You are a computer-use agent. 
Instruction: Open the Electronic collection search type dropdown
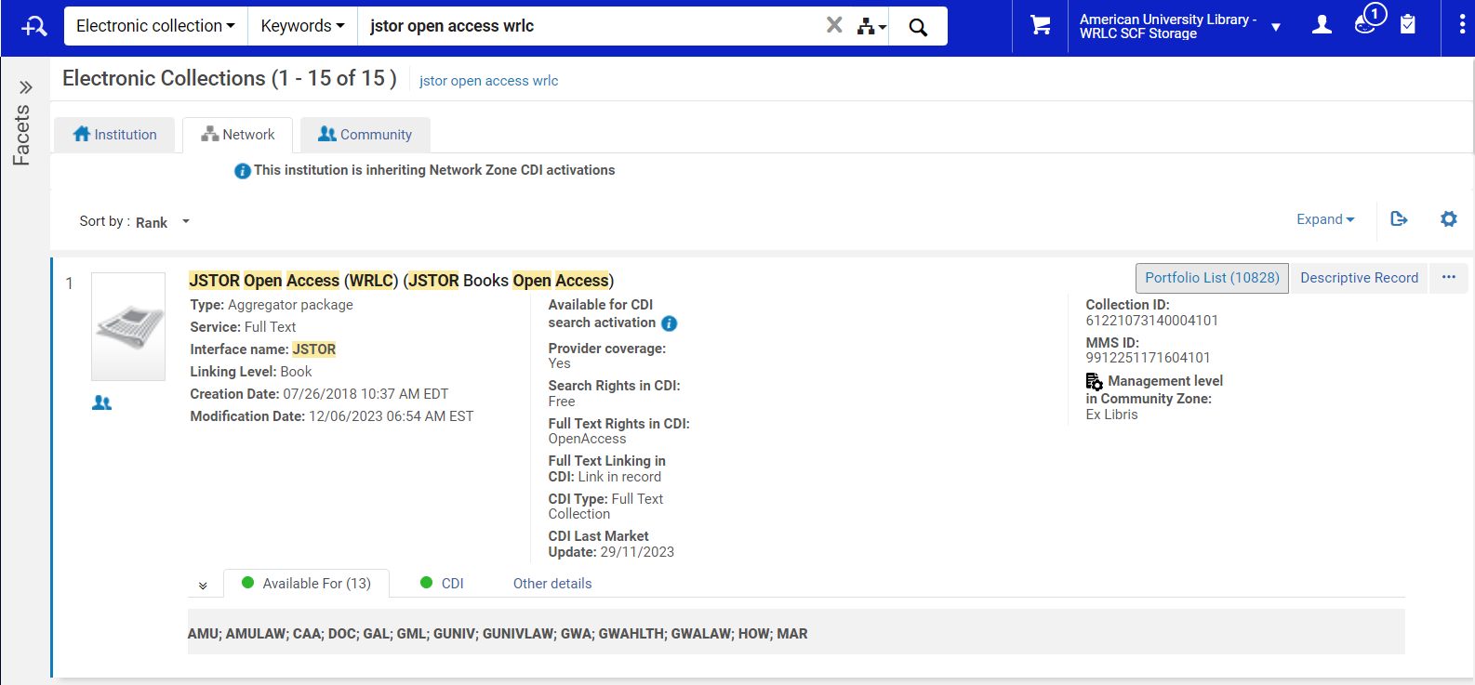[155, 26]
